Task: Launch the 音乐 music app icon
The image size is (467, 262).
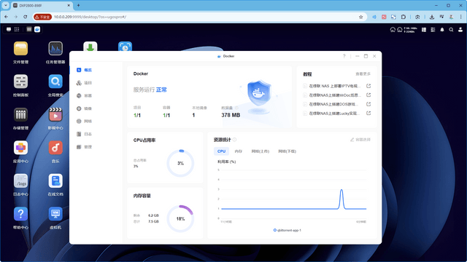Action: [x=55, y=148]
